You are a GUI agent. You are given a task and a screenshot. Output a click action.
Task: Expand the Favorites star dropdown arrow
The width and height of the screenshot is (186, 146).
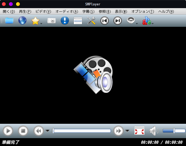[x=41, y=24]
